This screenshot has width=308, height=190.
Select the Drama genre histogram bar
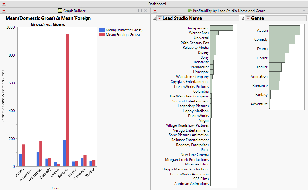click(279, 48)
